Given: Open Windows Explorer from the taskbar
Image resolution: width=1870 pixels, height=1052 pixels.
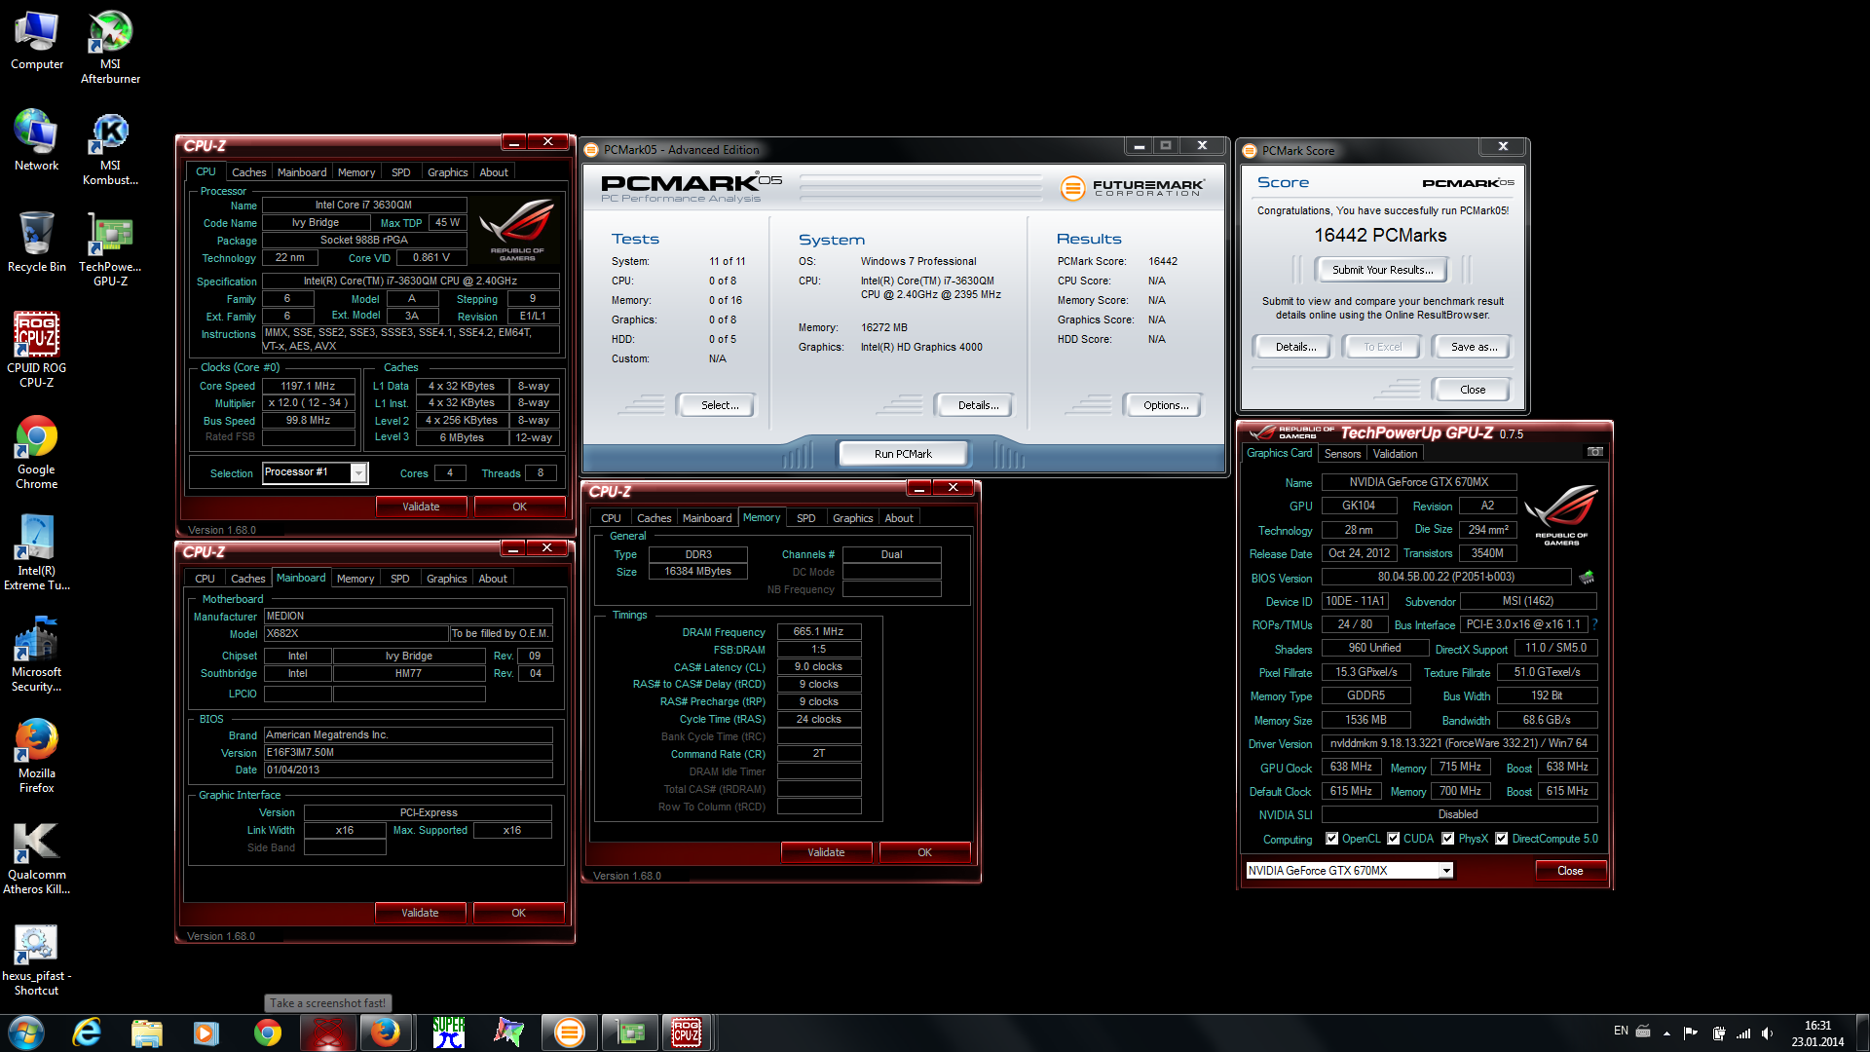Looking at the screenshot, I should pyautogui.click(x=147, y=1033).
